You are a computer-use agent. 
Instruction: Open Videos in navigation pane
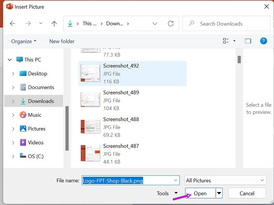(36, 142)
